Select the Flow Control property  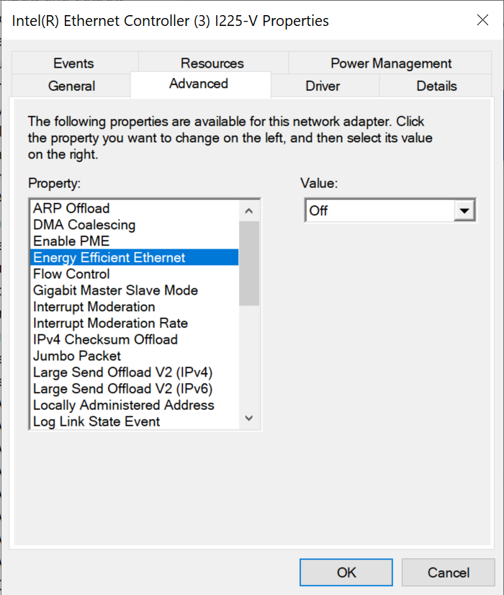[x=71, y=274]
